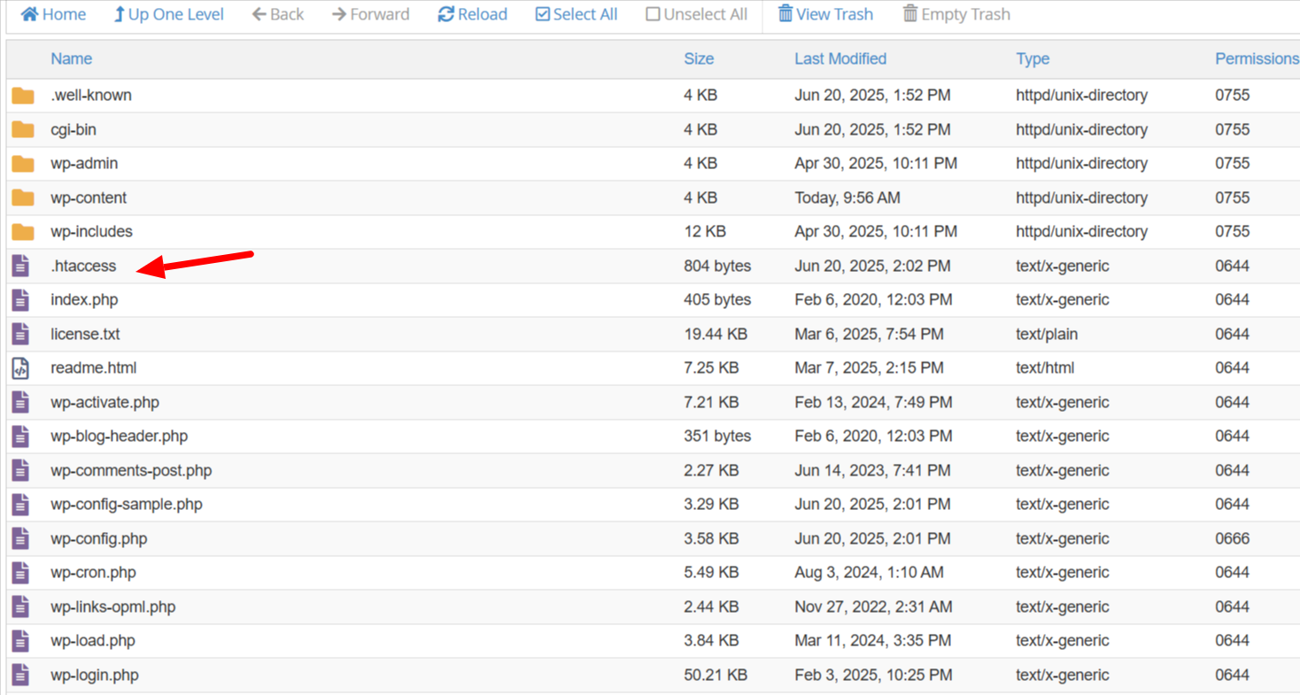
Task: Click the Home toolbar button
Action: point(53,14)
